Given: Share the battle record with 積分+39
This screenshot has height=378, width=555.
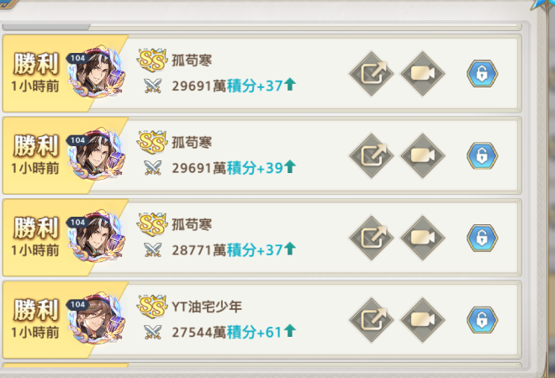Looking at the screenshot, I should tap(372, 156).
